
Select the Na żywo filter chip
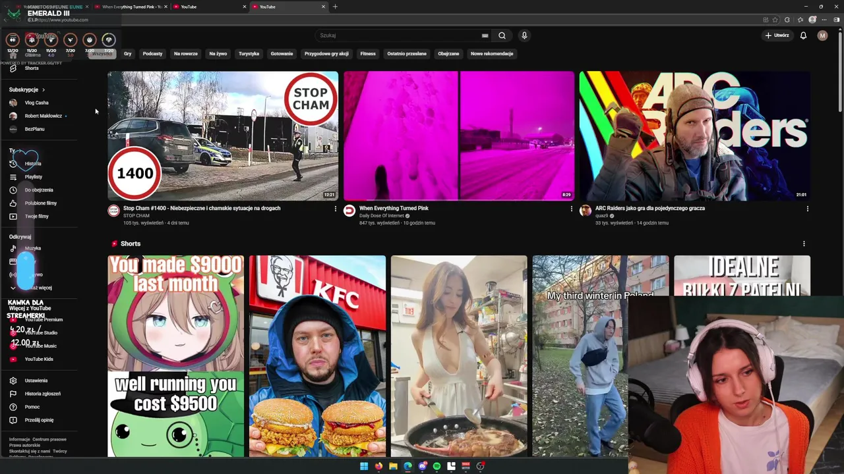218,54
